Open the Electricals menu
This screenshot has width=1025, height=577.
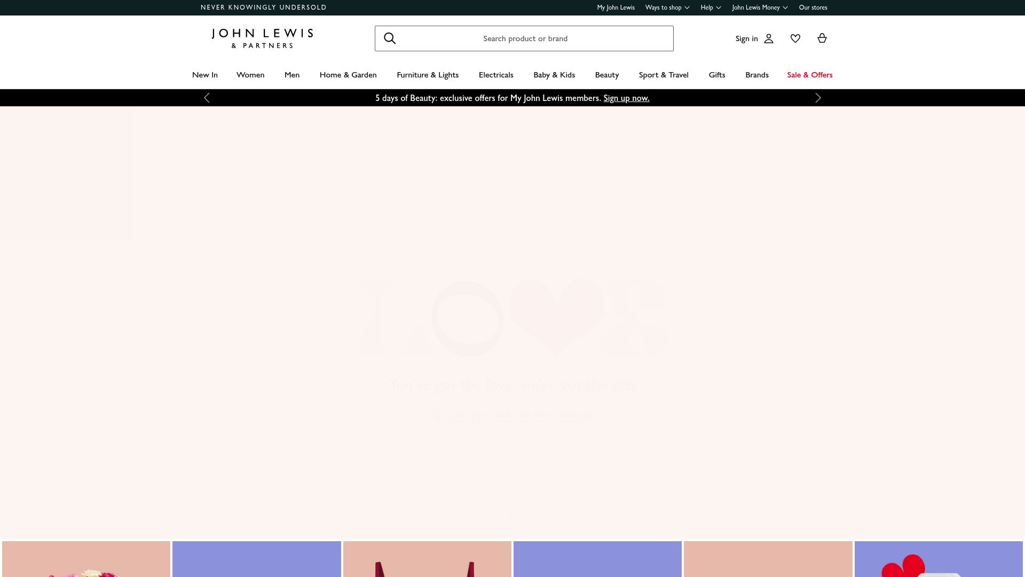(496, 75)
